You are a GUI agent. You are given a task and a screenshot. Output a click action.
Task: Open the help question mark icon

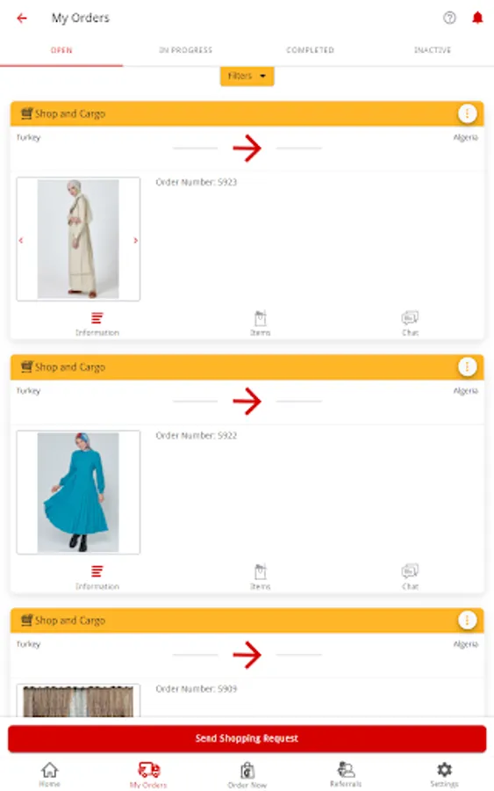point(449,18)
